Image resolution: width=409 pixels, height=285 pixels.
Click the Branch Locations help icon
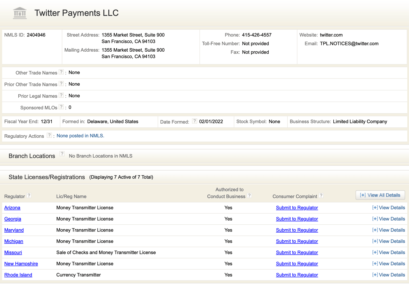coord(62,154)
